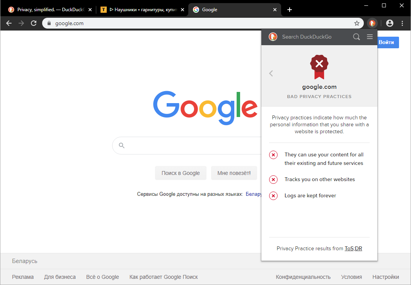Image resolution: width=411 pixels, height=285 pixels.
Task: Open the Настройки footer link
Action: (385, 277)
